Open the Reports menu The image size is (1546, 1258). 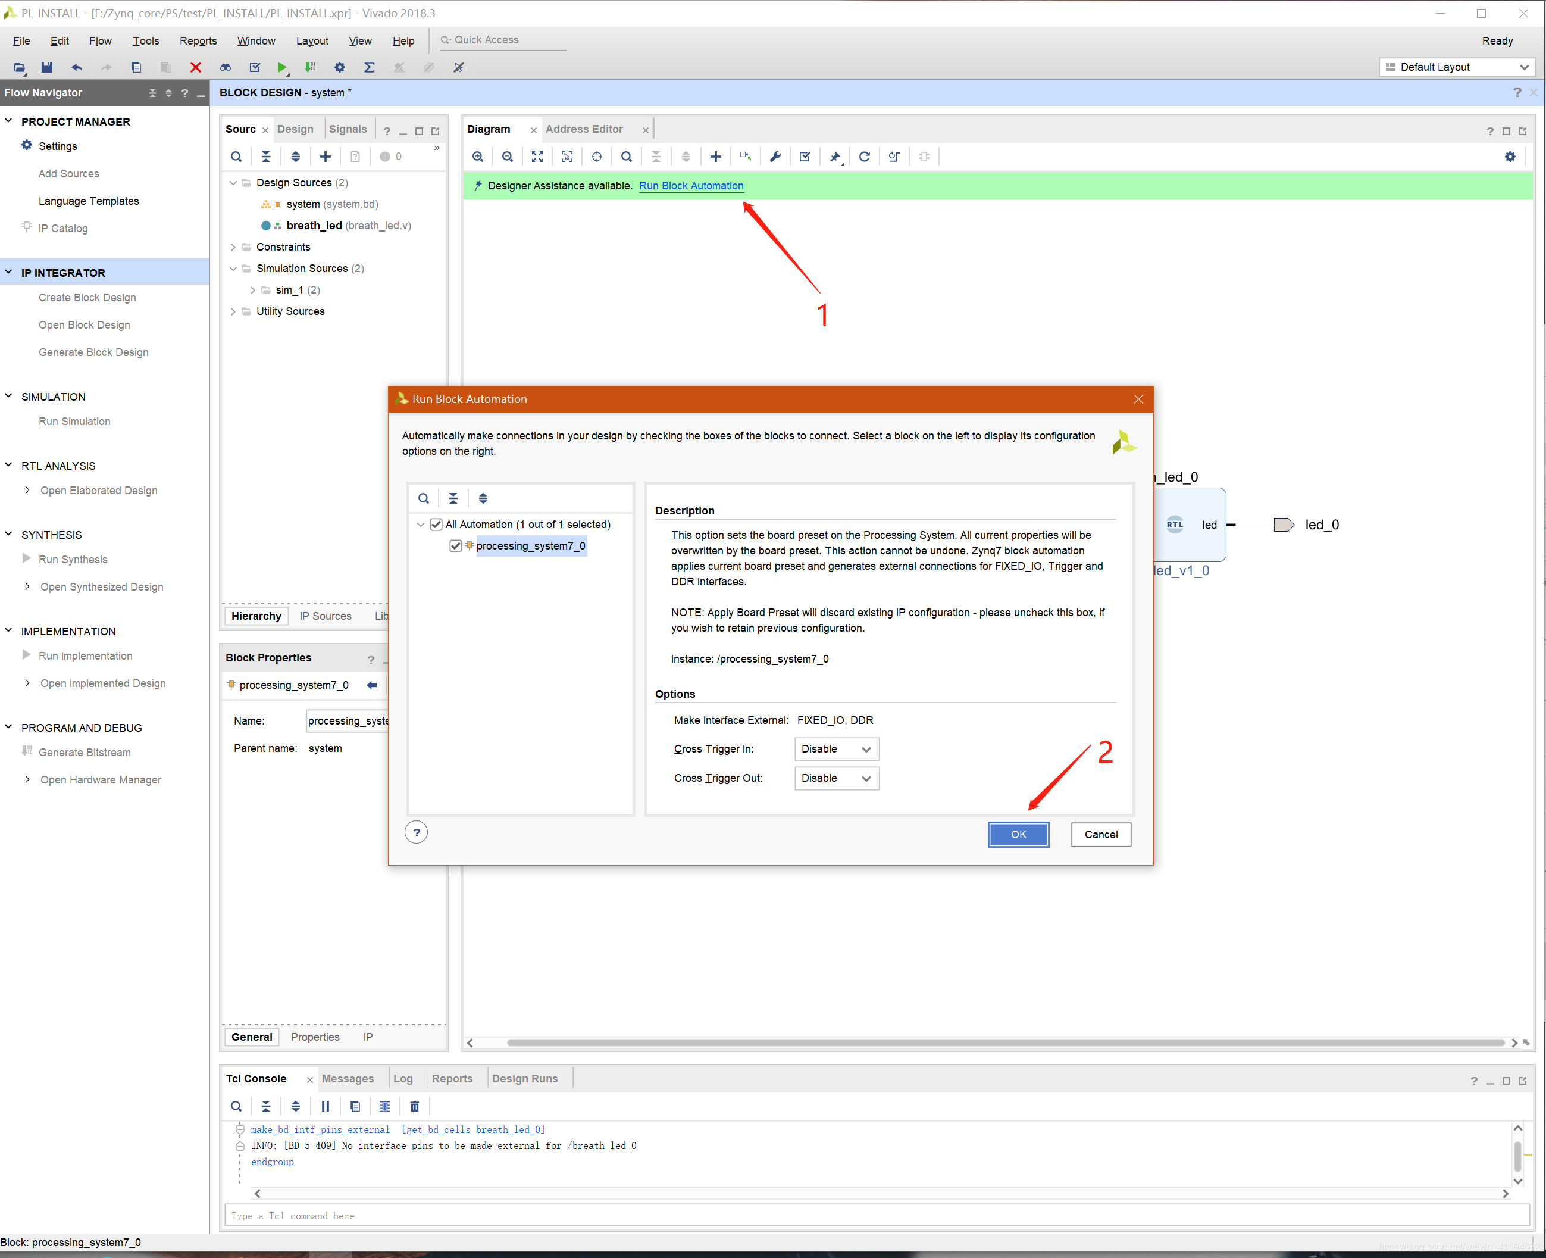click(x=198, y=40)
